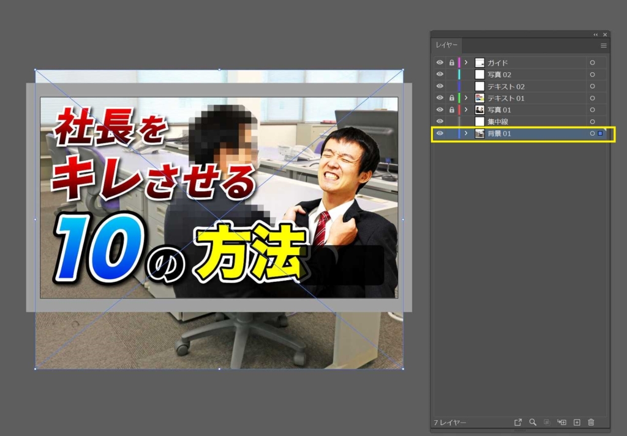Click the blue selection indicator square on 背景 01
The width and height of the screenshot is (627, 436).
point(600,133)
